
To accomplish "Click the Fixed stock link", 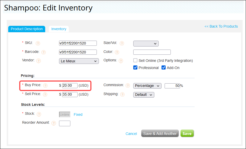I will (78, 114).
